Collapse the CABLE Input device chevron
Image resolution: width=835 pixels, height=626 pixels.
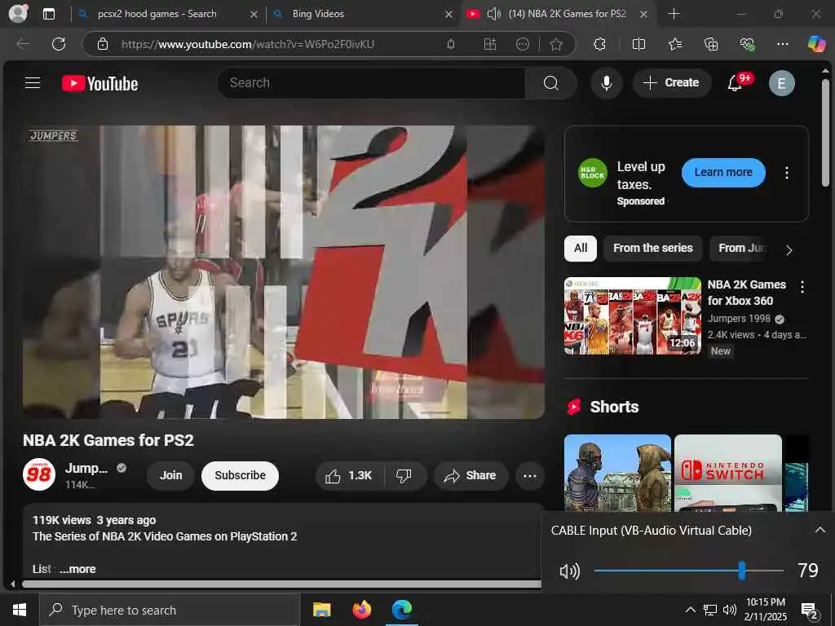pyautogui.click(x=820, y=530)
